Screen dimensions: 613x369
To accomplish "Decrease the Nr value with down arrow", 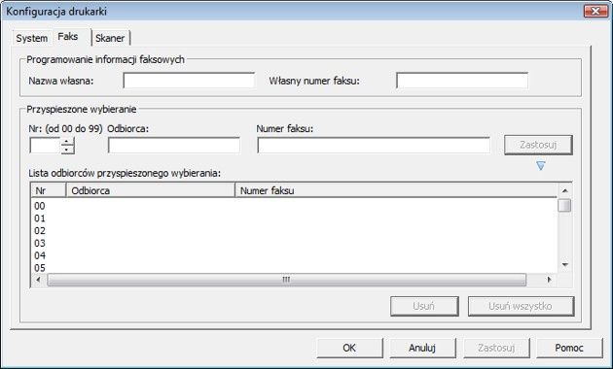I will point(68,150).
